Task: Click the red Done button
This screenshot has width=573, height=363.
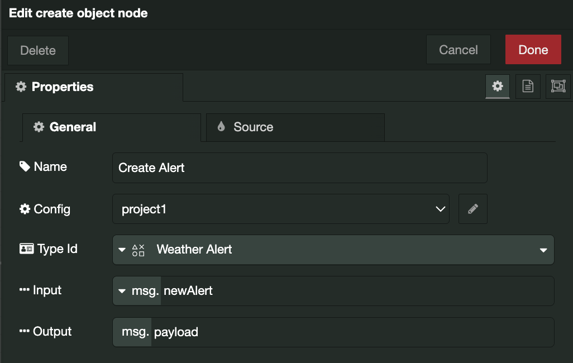Action: coord(533,50)
